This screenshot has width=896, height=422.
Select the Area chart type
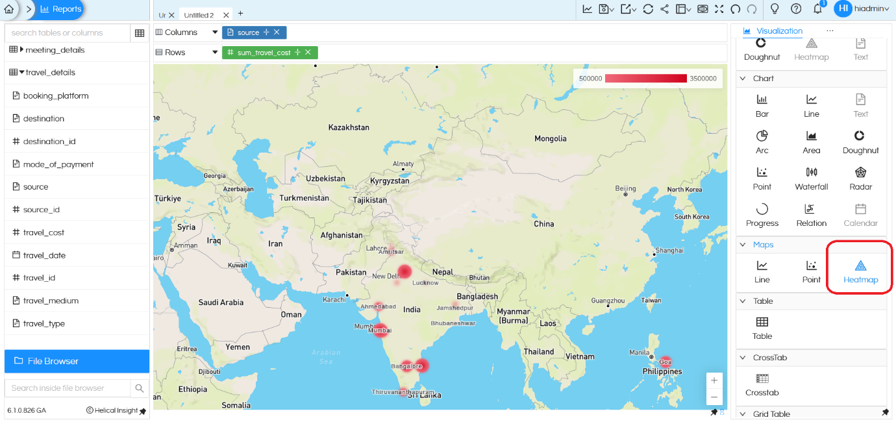(x=811, y=142)
